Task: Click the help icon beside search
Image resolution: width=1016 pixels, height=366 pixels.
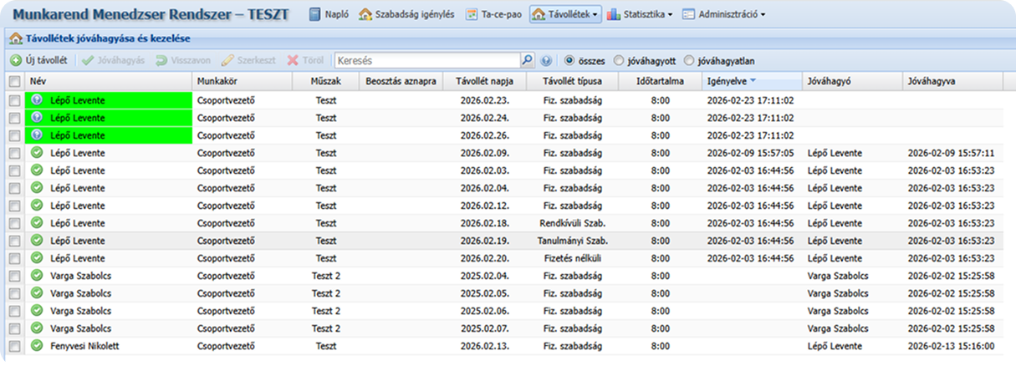Action: point(547,61)
